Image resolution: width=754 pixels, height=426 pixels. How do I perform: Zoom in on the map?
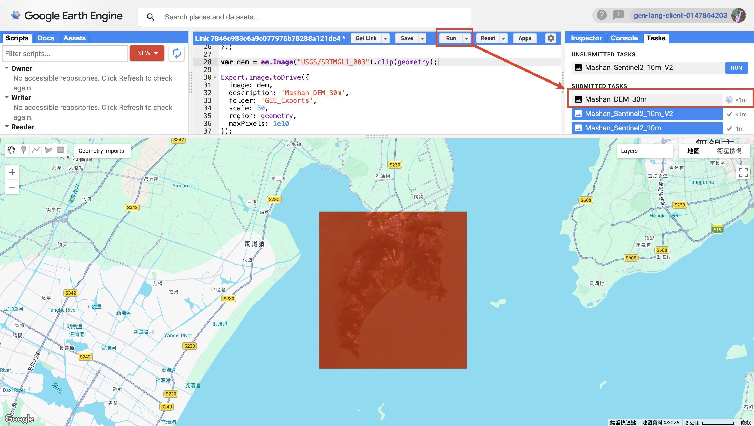click(12, 172)
